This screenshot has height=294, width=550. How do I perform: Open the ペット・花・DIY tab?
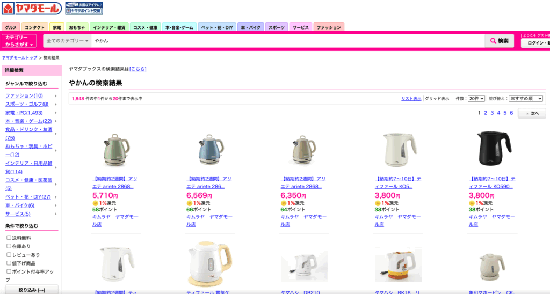(217, 27)
